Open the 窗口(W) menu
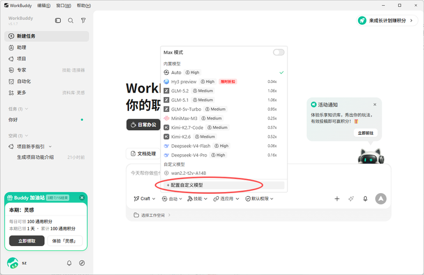Image resolution: width=424 pixels, height=275 pixels. [64, 5]
